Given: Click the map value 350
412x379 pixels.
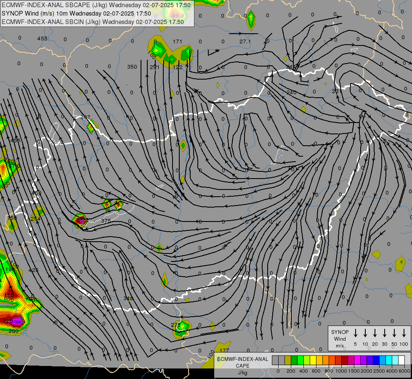Looking at the screenshot, I should pos(132,67).
